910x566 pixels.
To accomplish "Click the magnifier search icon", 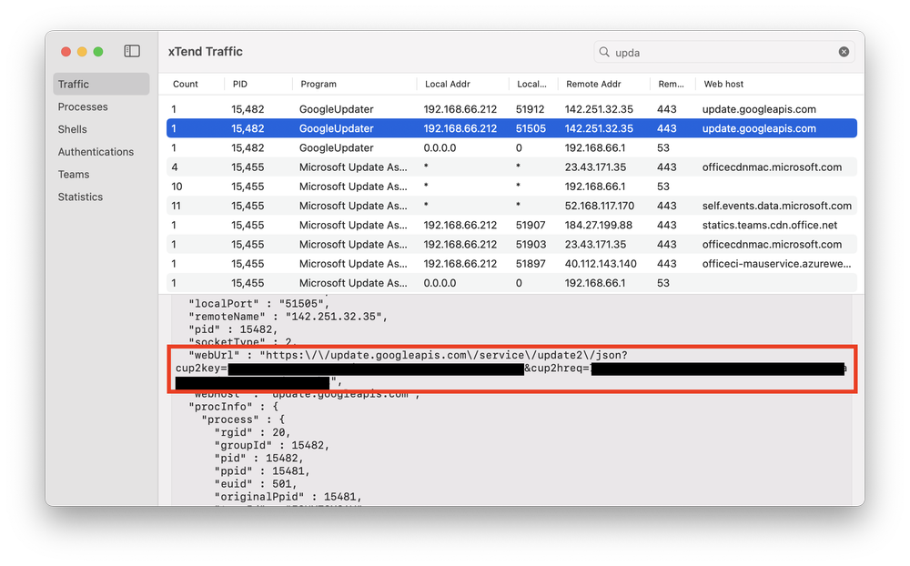I will (x=604, y=52).
